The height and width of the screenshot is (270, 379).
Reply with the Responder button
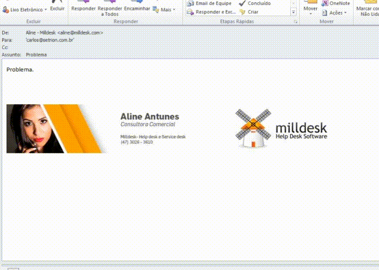coord(83,7)
